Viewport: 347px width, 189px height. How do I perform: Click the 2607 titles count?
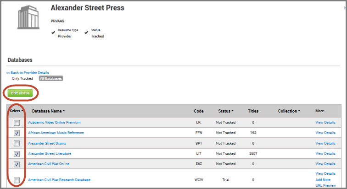253,153
